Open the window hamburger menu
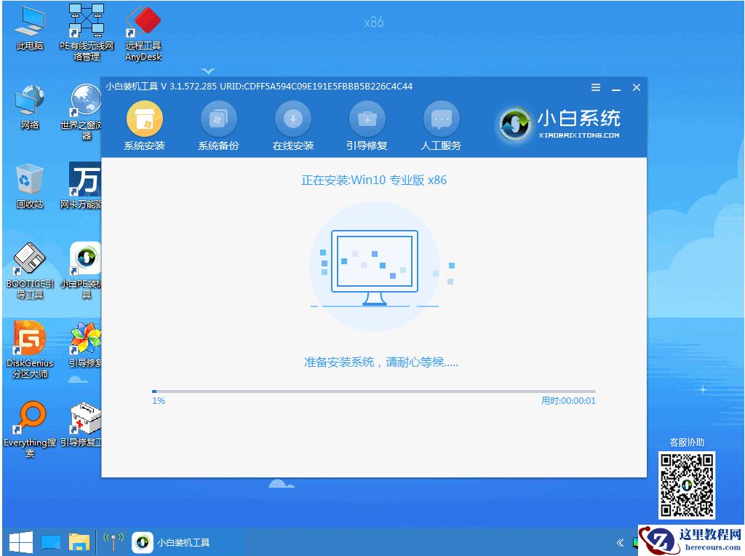Viewport: 745px width, 556px height. 595,87
